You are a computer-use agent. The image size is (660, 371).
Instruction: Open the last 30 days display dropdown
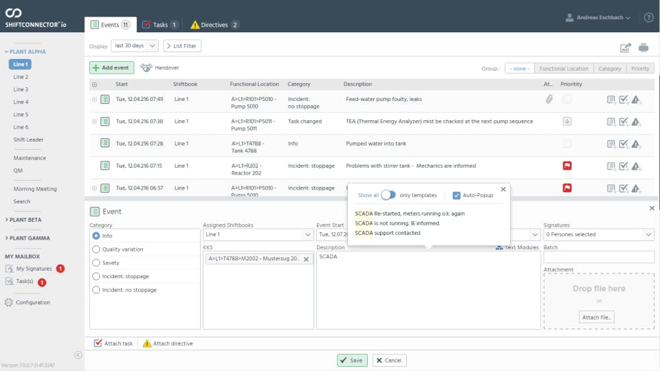(135, 45)
